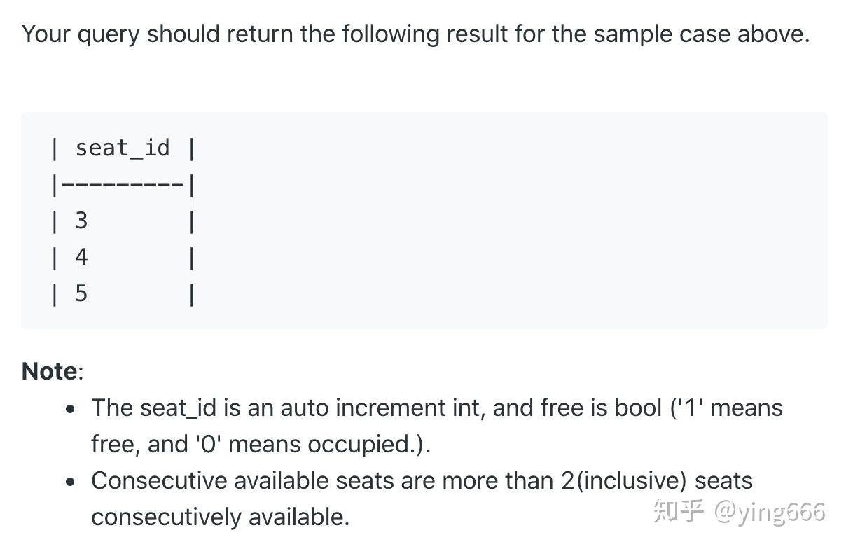Click the bold Note label
The height and width of the screenshot is (549, 846).
click(x=49, y=371)
